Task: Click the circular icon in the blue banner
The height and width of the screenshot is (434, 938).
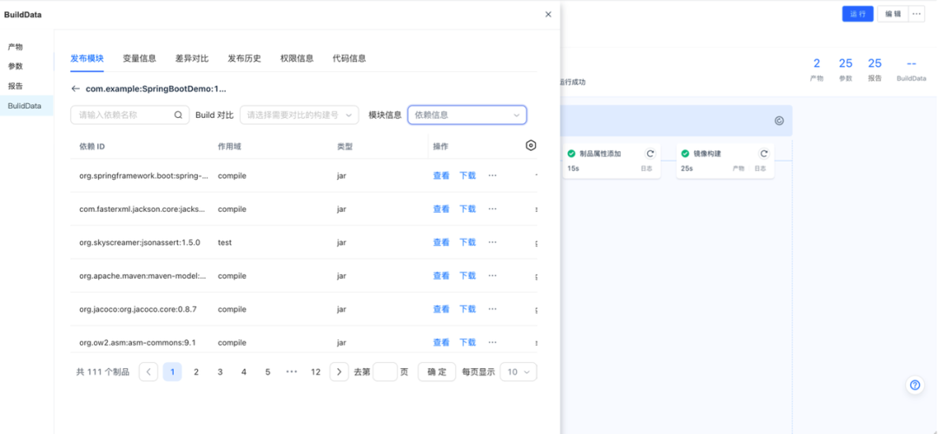Action: click(778, 121)
